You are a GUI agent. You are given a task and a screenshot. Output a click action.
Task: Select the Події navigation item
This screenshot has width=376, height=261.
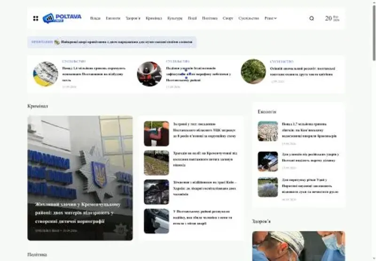[192, 18]
